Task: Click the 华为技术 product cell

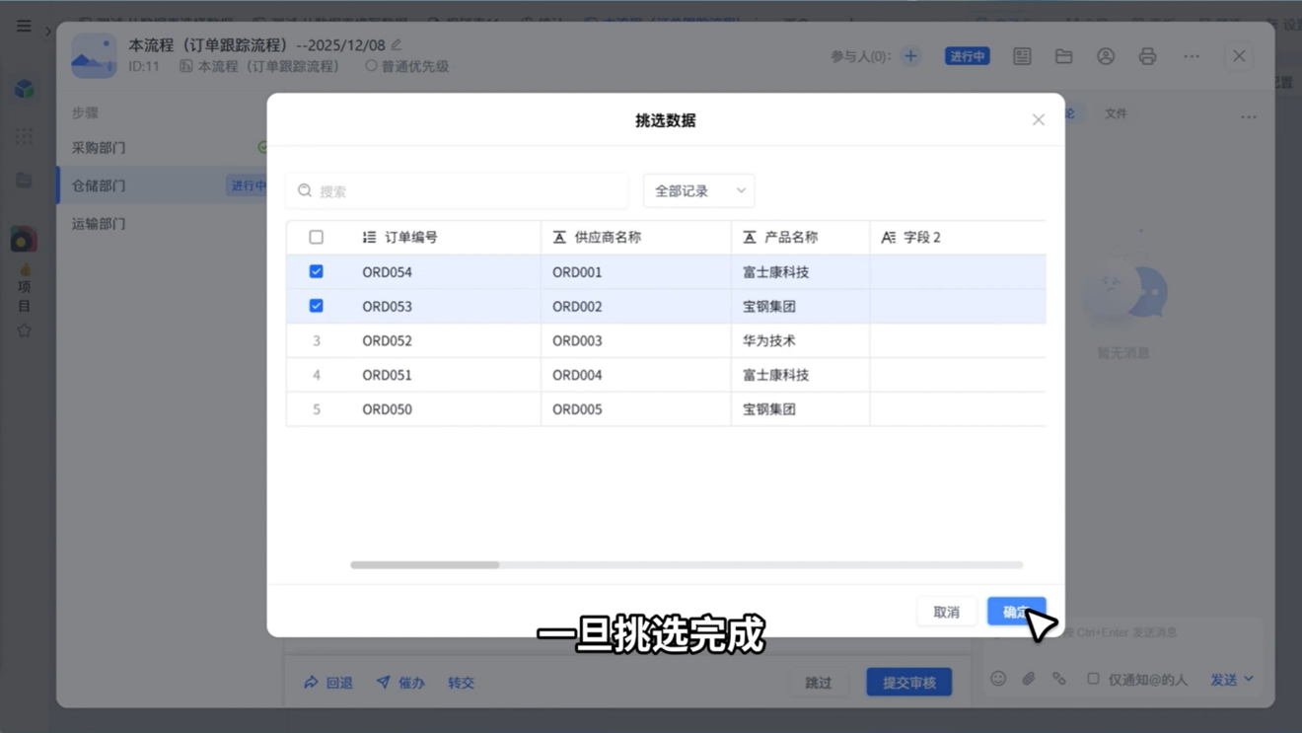Action: [800, 340]
